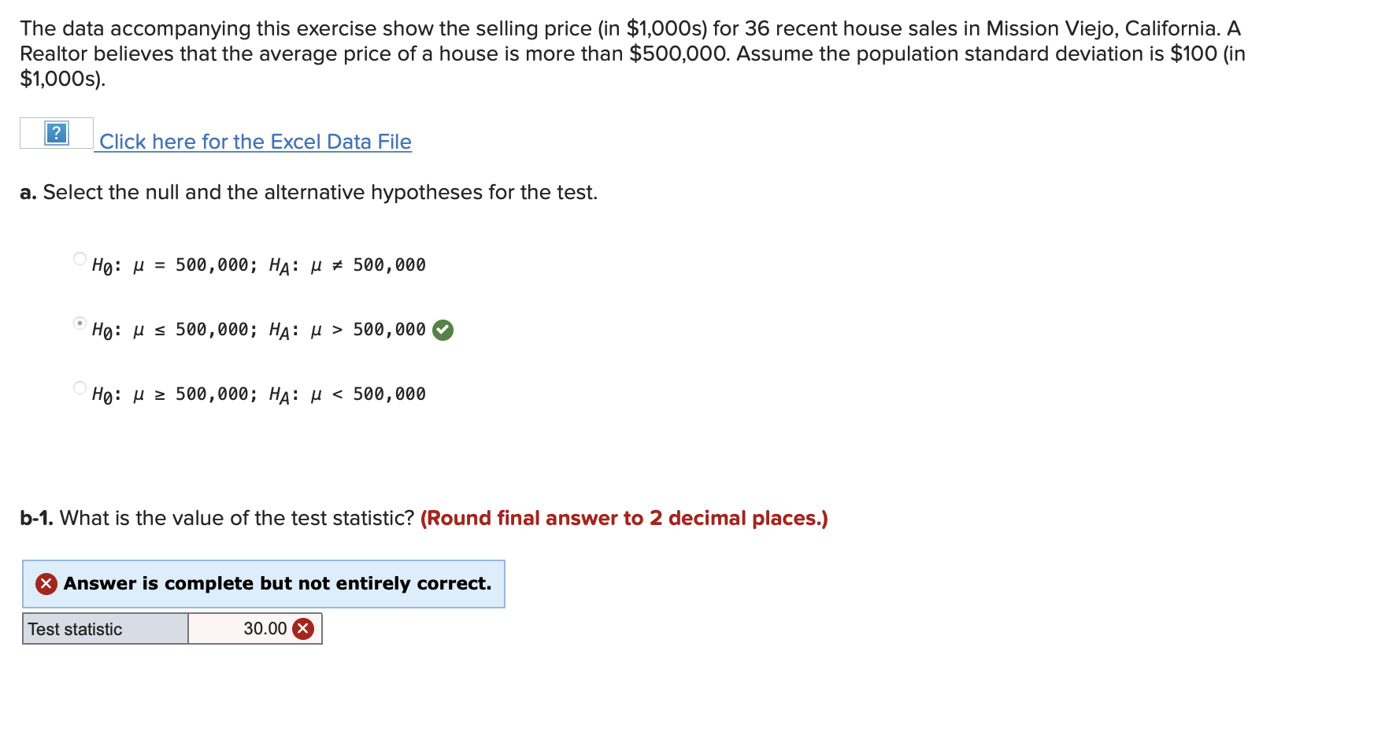This screenshot has width=1400, height=732.
Task: Click the exercise description paragraph about Mission Viejo
Action: click(632, 54)
